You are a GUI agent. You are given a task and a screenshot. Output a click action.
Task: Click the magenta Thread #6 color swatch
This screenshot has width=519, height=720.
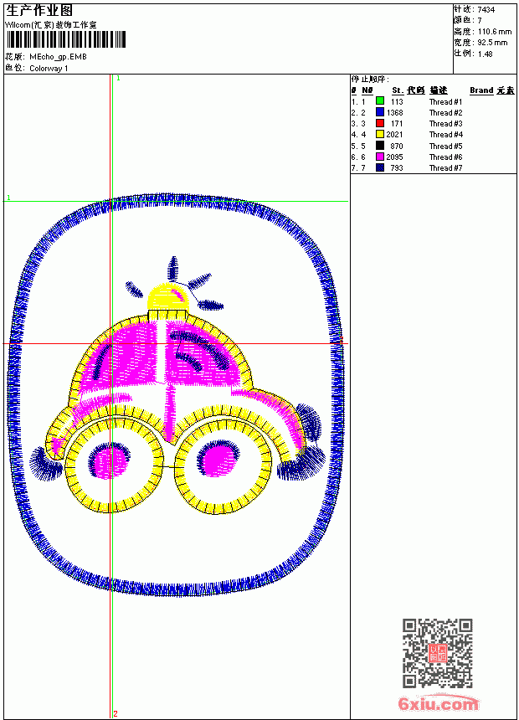pyautogui.click(x=380, y=157)
